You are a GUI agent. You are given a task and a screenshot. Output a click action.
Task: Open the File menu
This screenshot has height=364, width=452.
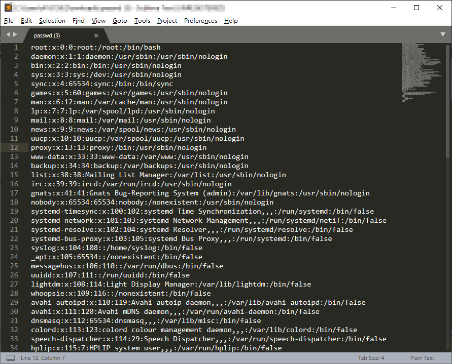point(9,21)
